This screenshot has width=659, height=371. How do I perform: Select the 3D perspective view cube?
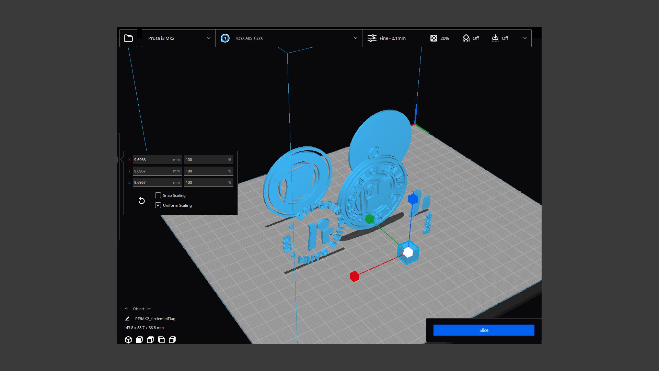[x=128, y=340]
